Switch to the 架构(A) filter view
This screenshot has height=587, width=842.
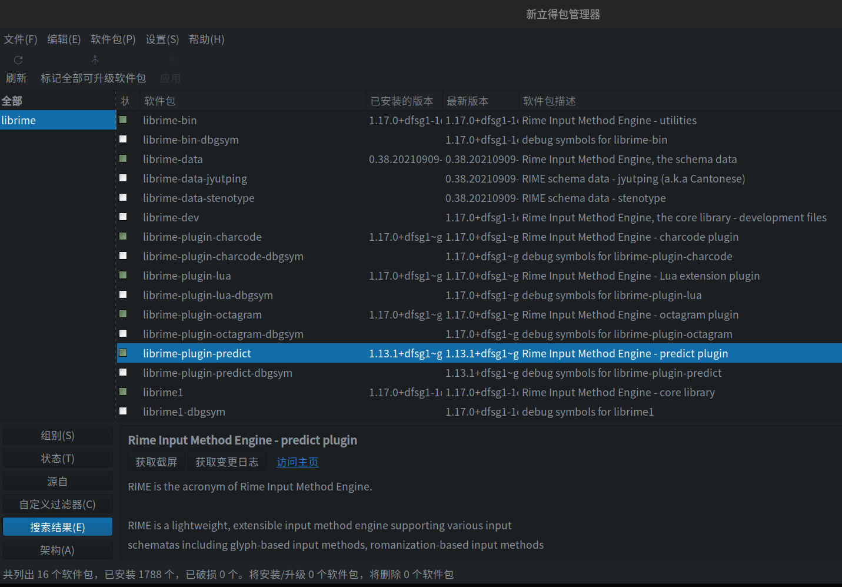(58, 550)
